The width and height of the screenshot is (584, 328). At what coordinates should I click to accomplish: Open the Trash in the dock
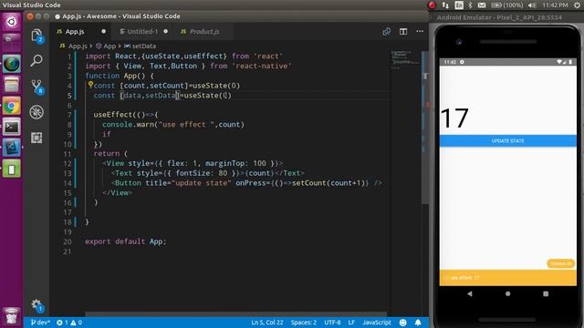(x=12, y=316)
